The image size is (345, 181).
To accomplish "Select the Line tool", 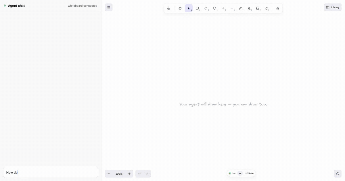I will coord(232,8).
